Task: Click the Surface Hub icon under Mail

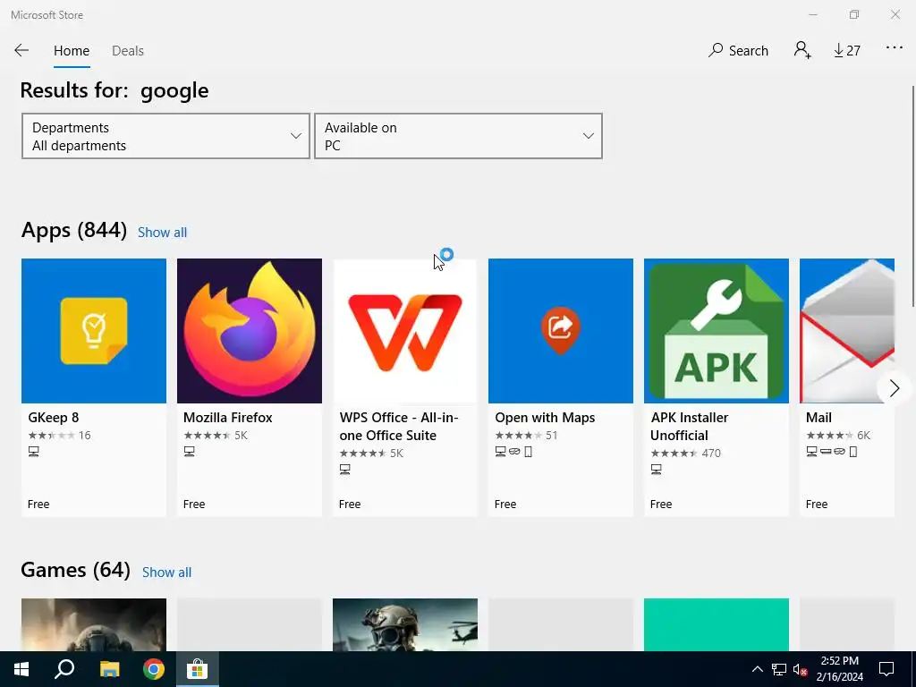Action: pos(826,452)
